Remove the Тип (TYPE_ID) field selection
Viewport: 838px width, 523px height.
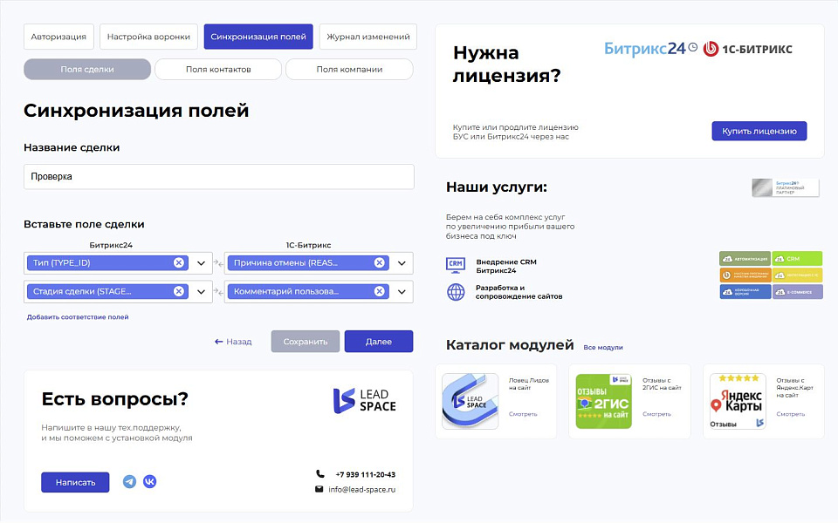pos(178,262)
